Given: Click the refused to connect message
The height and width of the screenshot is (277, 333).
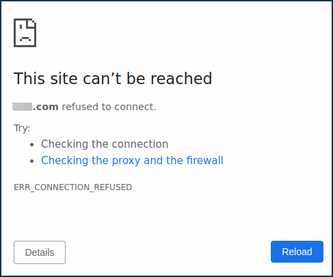Looking at the screenshot, I should (x=109, y=107).
